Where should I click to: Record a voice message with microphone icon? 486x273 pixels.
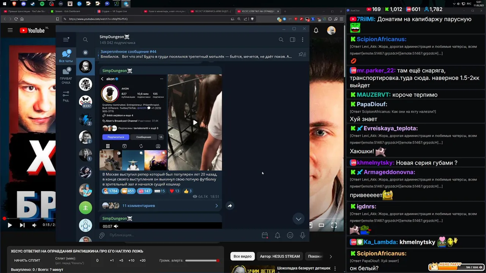pyautogui.click(x=303, y=235)
